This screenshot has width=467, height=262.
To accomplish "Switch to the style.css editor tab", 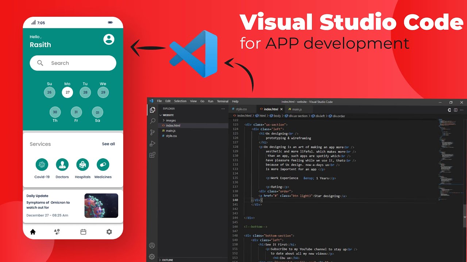I will tap(242, 109).
